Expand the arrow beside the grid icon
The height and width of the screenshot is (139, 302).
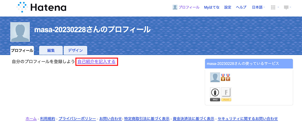278,7
